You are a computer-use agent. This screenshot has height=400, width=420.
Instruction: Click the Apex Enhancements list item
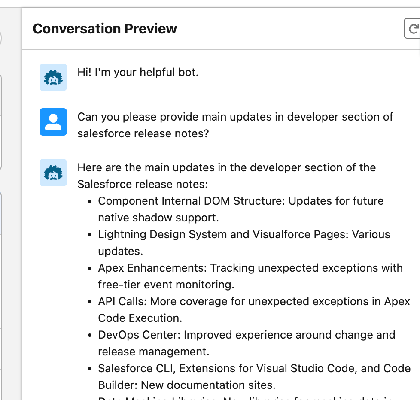(x=250, y=276)
